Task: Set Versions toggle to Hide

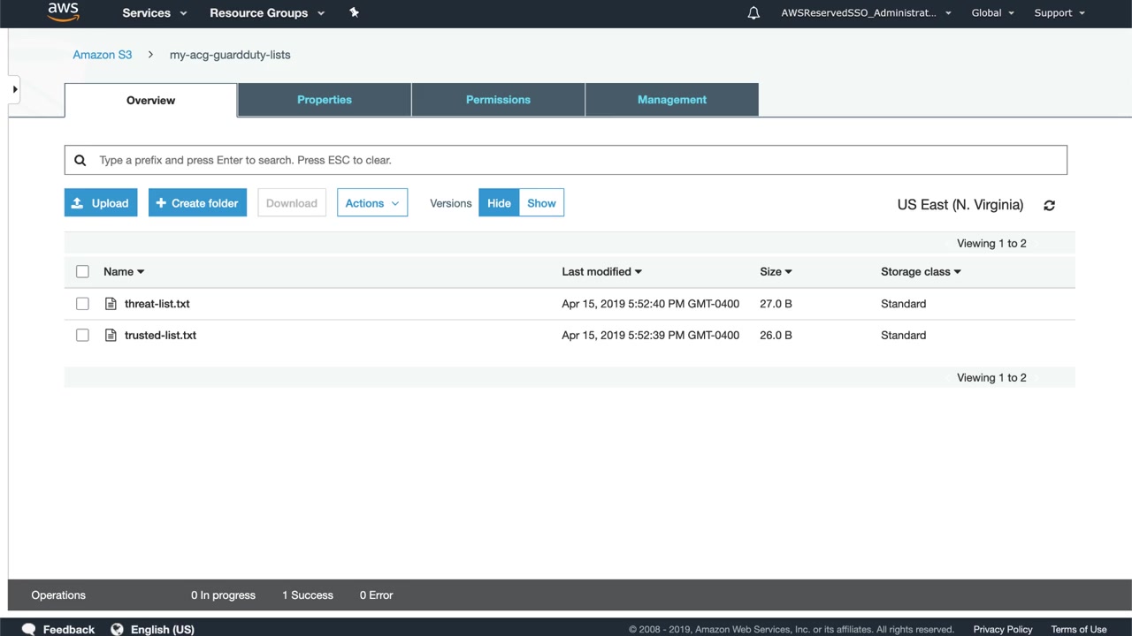Action: click(x=499, y=203)
